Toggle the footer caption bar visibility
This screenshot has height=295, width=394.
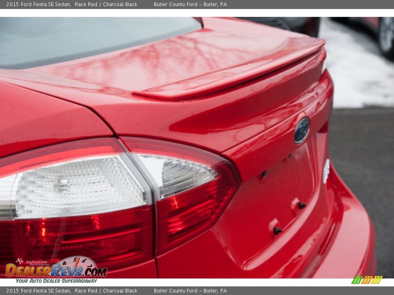pos(197,290)
